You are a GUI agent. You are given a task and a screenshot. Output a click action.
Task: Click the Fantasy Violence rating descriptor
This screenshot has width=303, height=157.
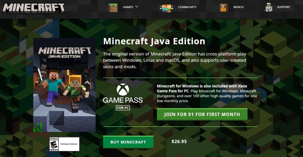coord(69,144)
